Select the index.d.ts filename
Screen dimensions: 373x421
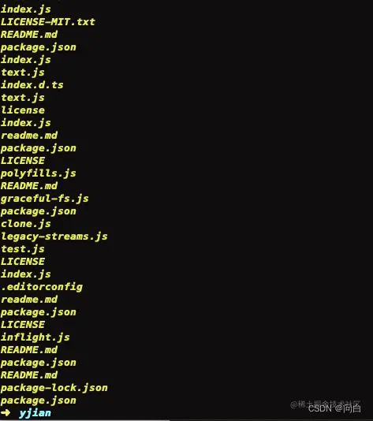(32, 85)
